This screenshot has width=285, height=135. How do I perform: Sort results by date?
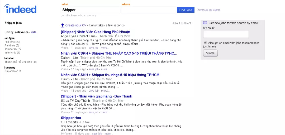34,32
